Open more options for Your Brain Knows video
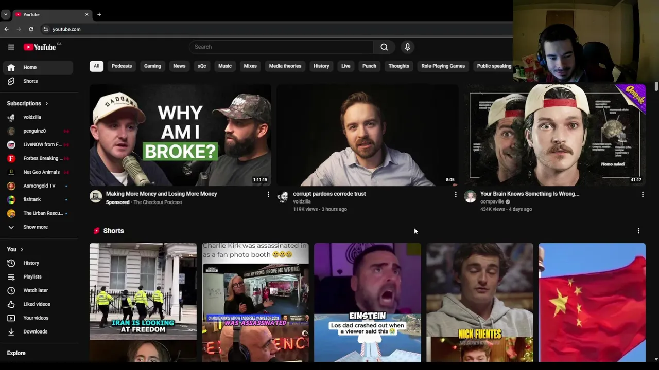The width and height of the screenshot is (659, 370). pos(643,194)
